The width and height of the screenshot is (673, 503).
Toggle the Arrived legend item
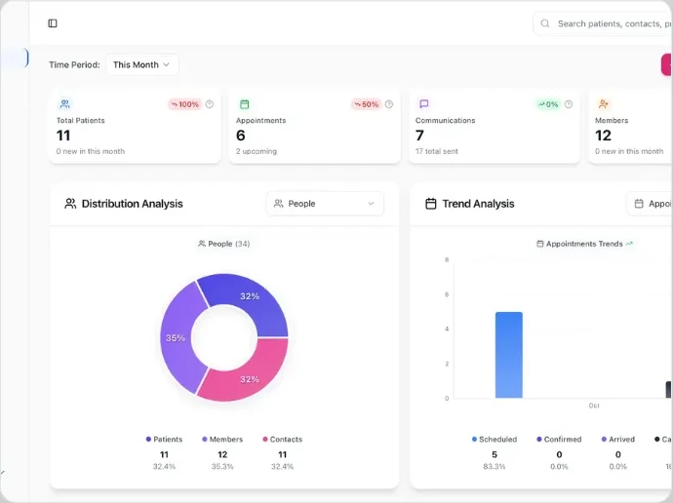tap(618, 439)
